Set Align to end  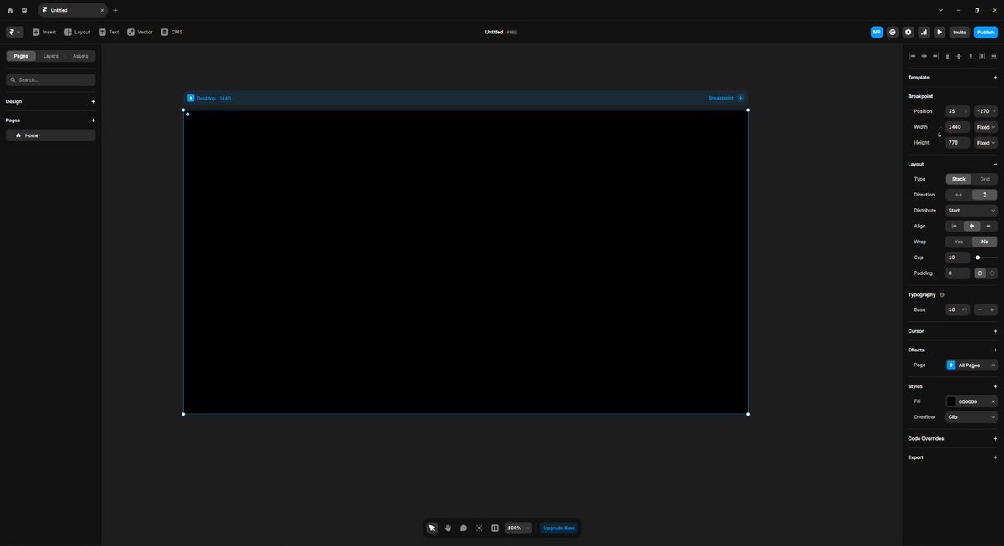[989, 226]
